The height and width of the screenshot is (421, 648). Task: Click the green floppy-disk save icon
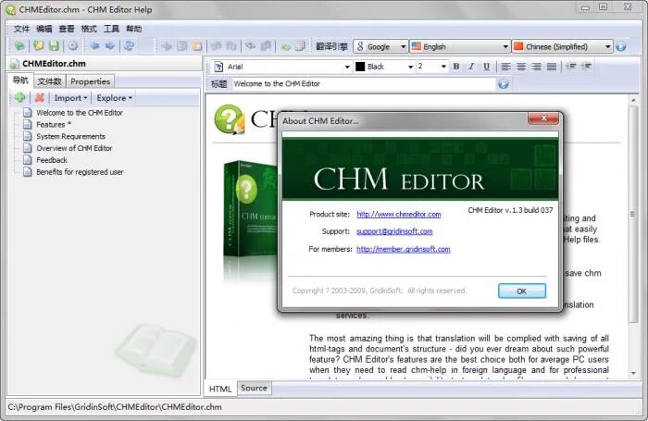coord(54,46)
